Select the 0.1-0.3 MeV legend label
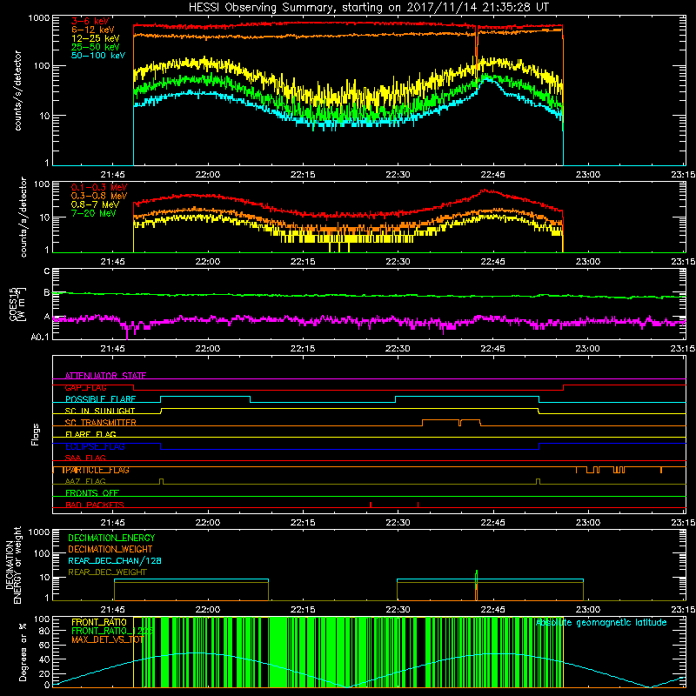This screenshot has width=696, height=696. [x=99, y=187]
